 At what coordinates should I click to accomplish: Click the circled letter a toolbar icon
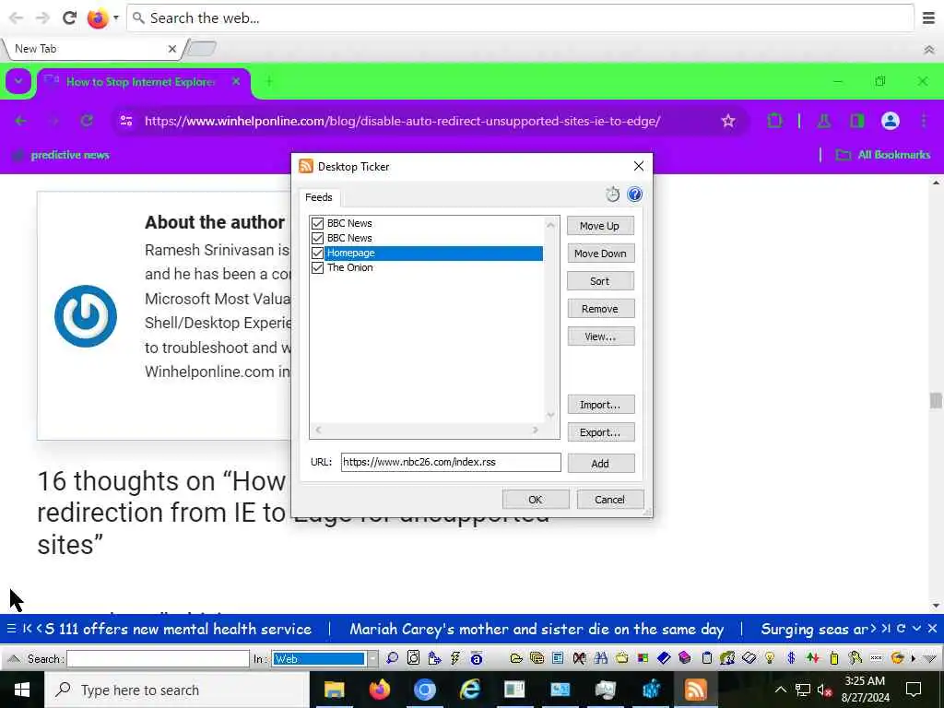(x=477, y=658)
